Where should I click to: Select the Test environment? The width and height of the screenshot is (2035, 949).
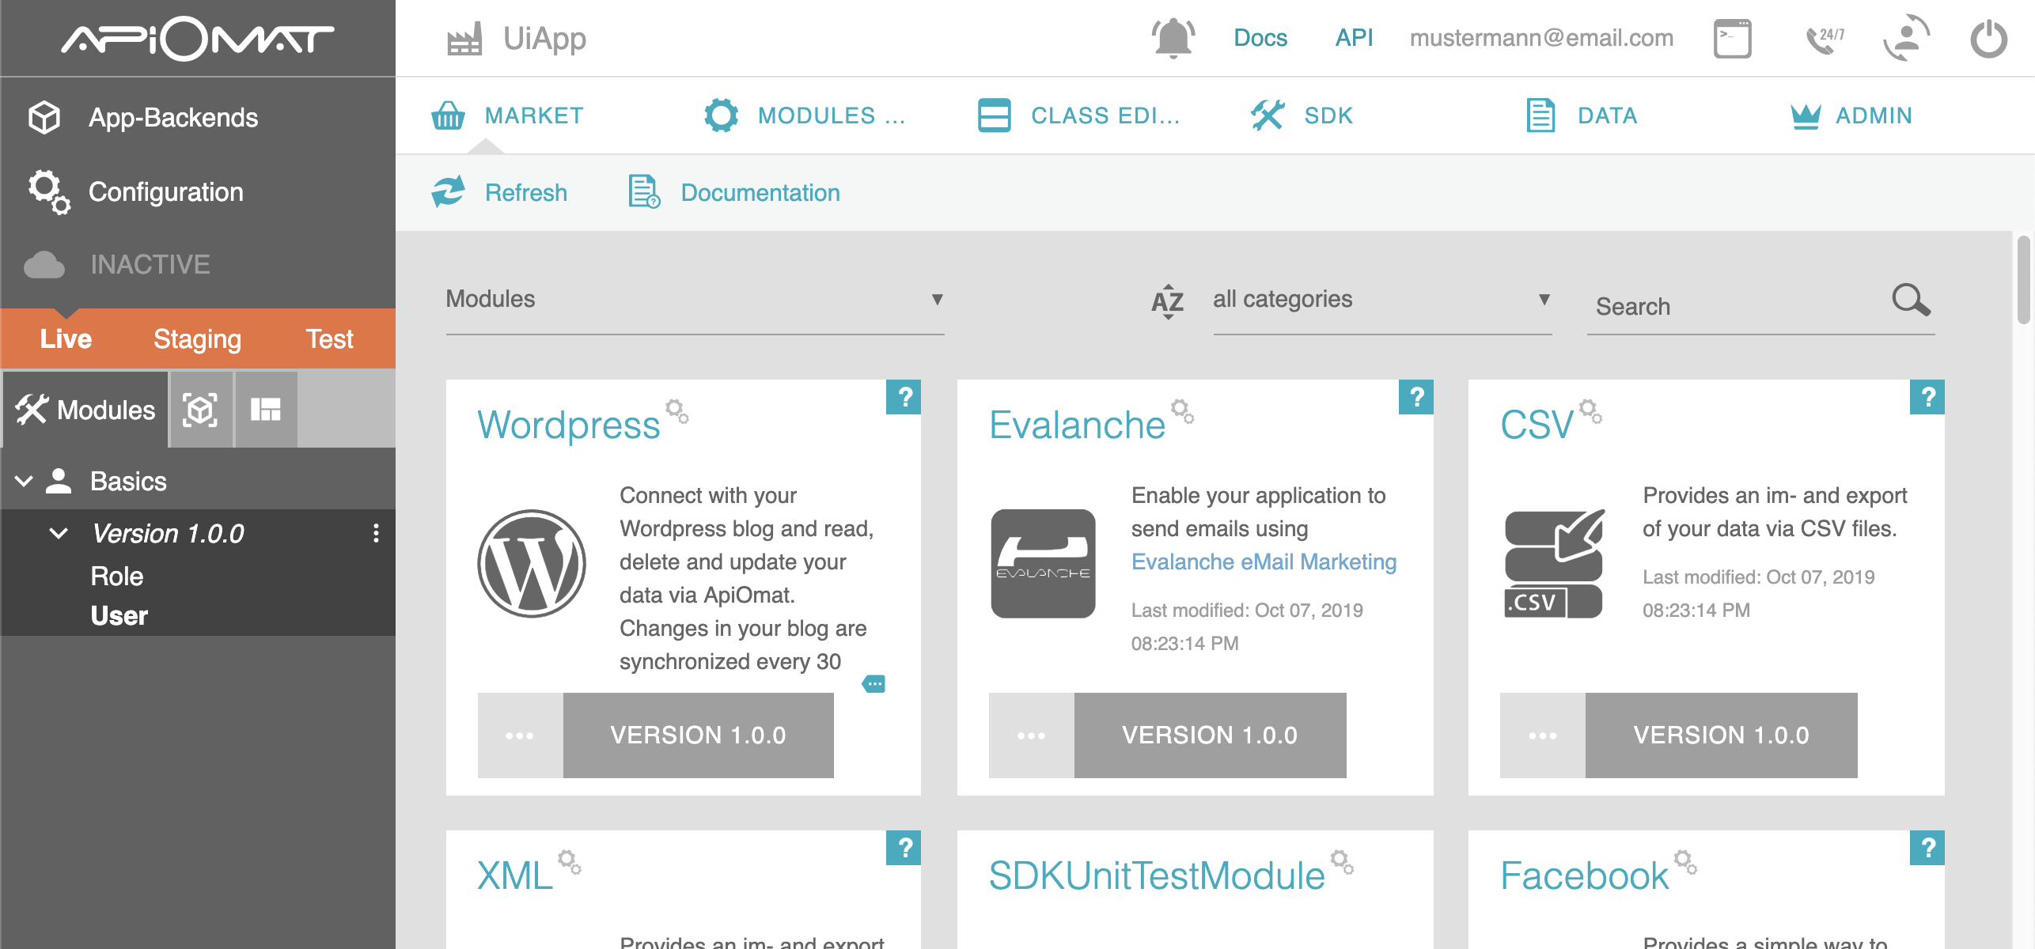click(330, 339)
